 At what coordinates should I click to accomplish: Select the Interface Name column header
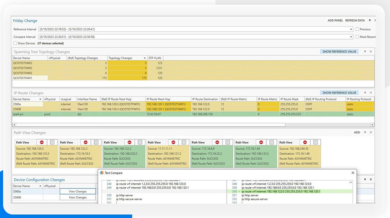pos(87,99)
